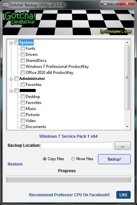Close the Gotcha! Backup Utility window
The width and height of the screenshot is (137, 205).
coord(127,4)
